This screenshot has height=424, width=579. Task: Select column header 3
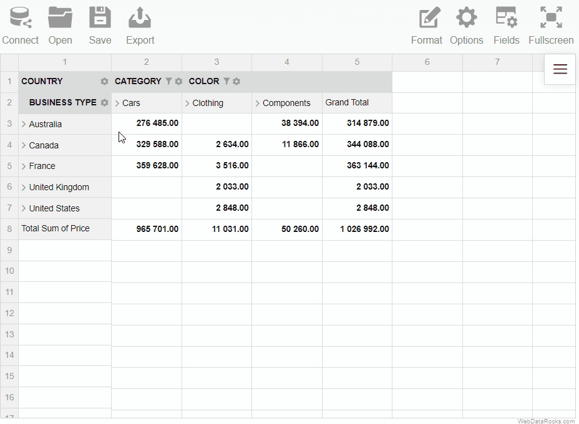(217, 62)
